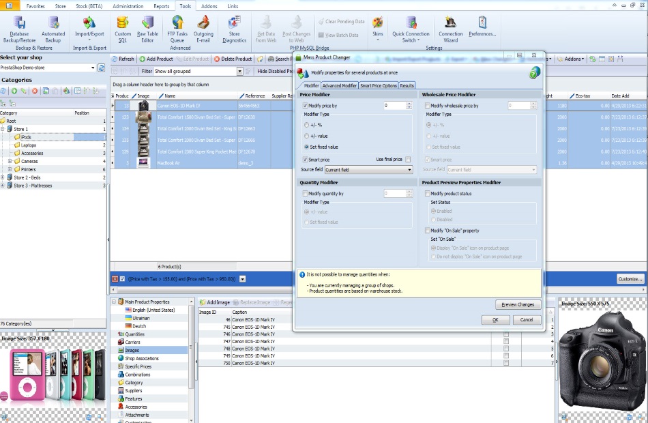
Task: Click the Delete Product toolbar button
Action: [x=233, y=59]
